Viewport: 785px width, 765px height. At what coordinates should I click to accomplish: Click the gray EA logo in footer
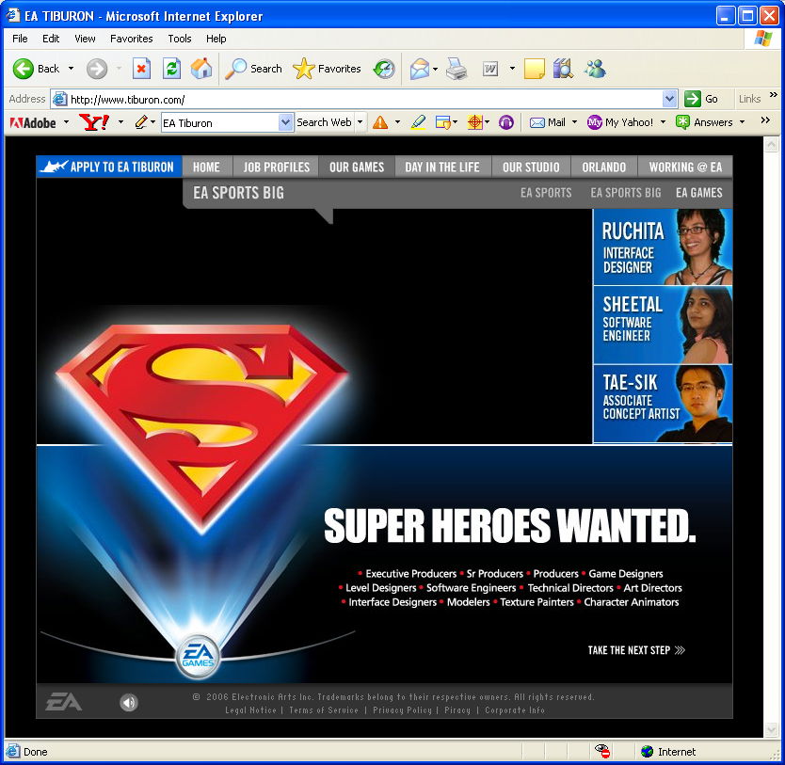pos(64,701)
